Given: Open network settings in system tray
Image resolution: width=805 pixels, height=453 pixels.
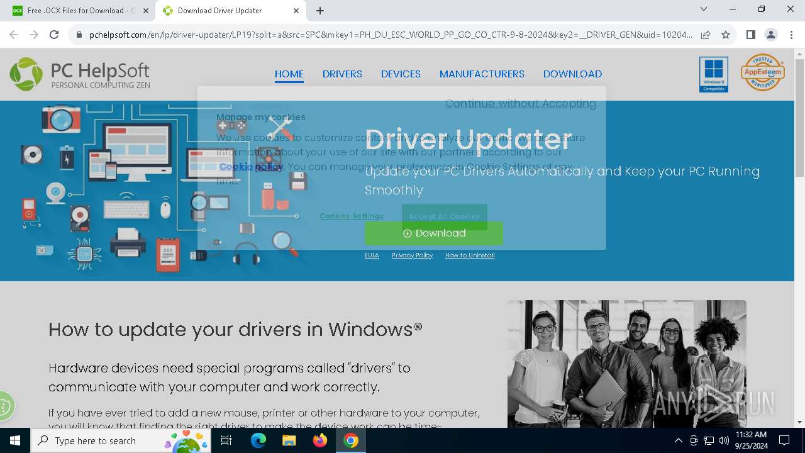Looking at the screenshot, I should coord(709,440).
